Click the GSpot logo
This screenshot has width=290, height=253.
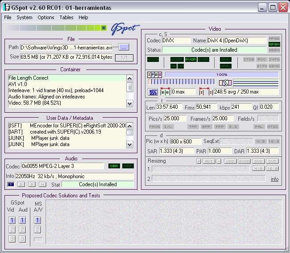125,29
